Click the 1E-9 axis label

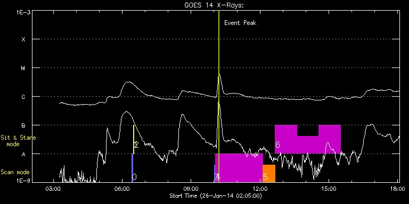[23, 181]
